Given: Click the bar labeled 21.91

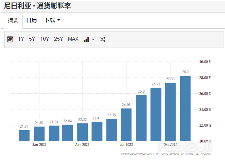Looking at the screenshot, I should pos(54,133).
